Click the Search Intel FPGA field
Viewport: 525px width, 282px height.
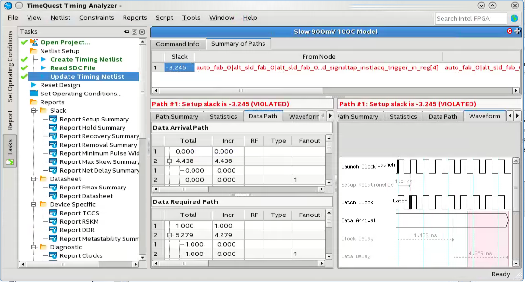[470, 18]
